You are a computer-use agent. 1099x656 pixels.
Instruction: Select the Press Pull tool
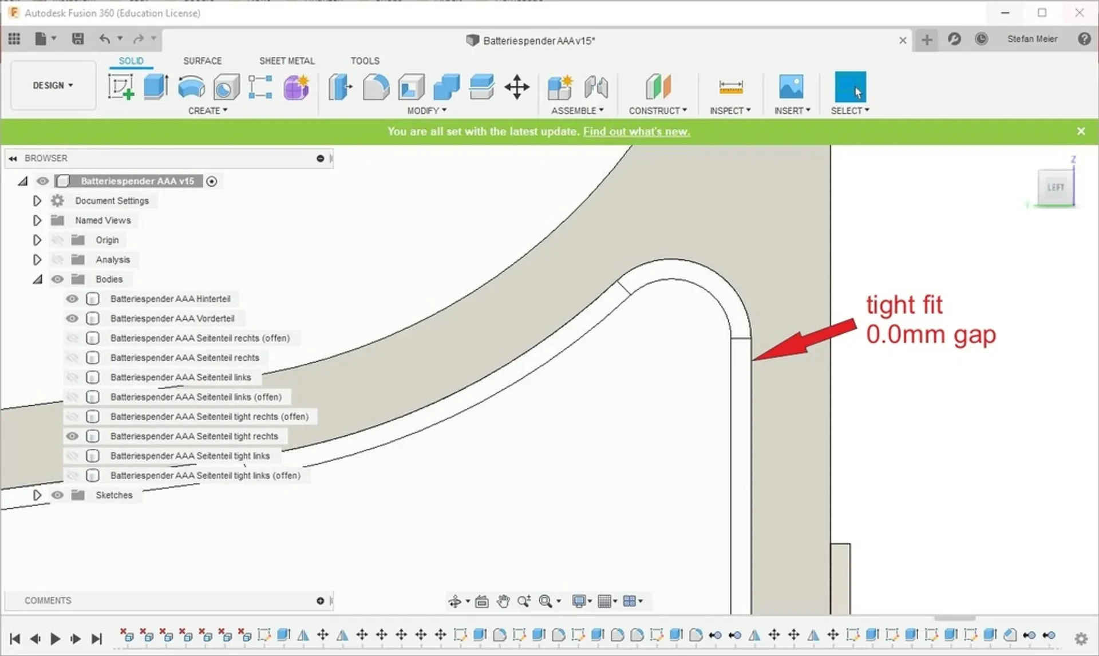click(x=340, y=87)
